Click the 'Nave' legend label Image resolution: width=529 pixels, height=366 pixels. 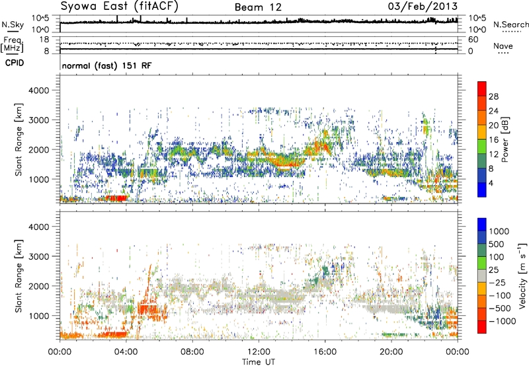pyautogui.click(x=503, y=46)
